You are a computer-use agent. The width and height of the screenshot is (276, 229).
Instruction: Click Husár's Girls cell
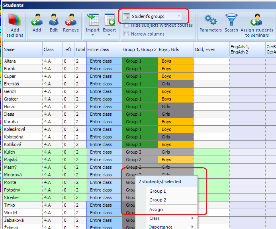click(176, 107)
